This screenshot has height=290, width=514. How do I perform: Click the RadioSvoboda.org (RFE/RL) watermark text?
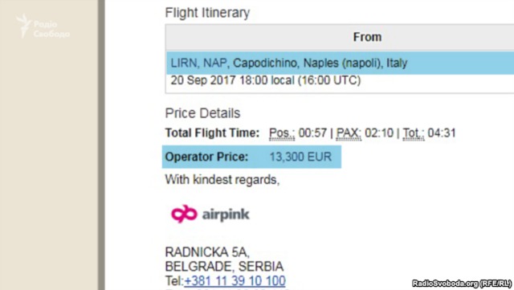[x=462, y=283]
